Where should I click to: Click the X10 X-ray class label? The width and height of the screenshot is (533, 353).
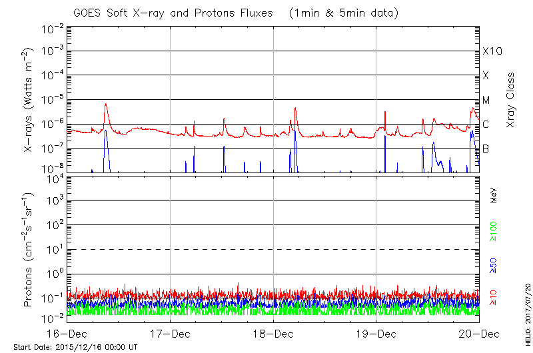coord(490,51)
